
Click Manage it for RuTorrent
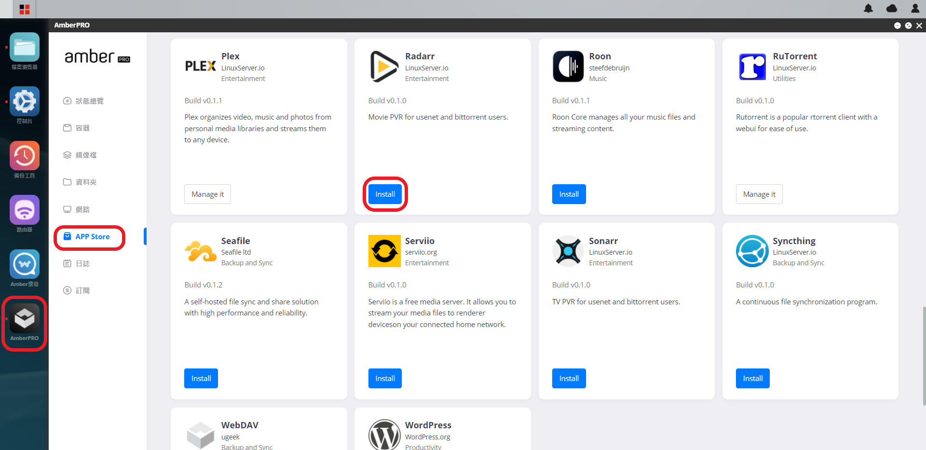pos(759,194)
